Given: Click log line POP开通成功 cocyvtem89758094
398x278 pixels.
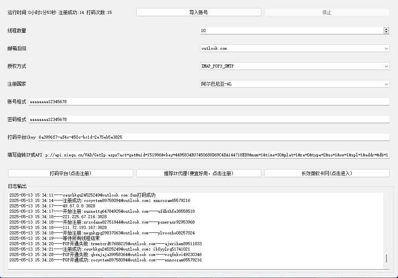Looking at the screenshot, I should pyautogui.click(x=105, y=260).
